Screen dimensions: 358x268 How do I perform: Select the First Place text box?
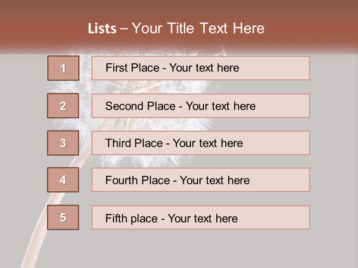pyautogui.click(x=201, y=68)
